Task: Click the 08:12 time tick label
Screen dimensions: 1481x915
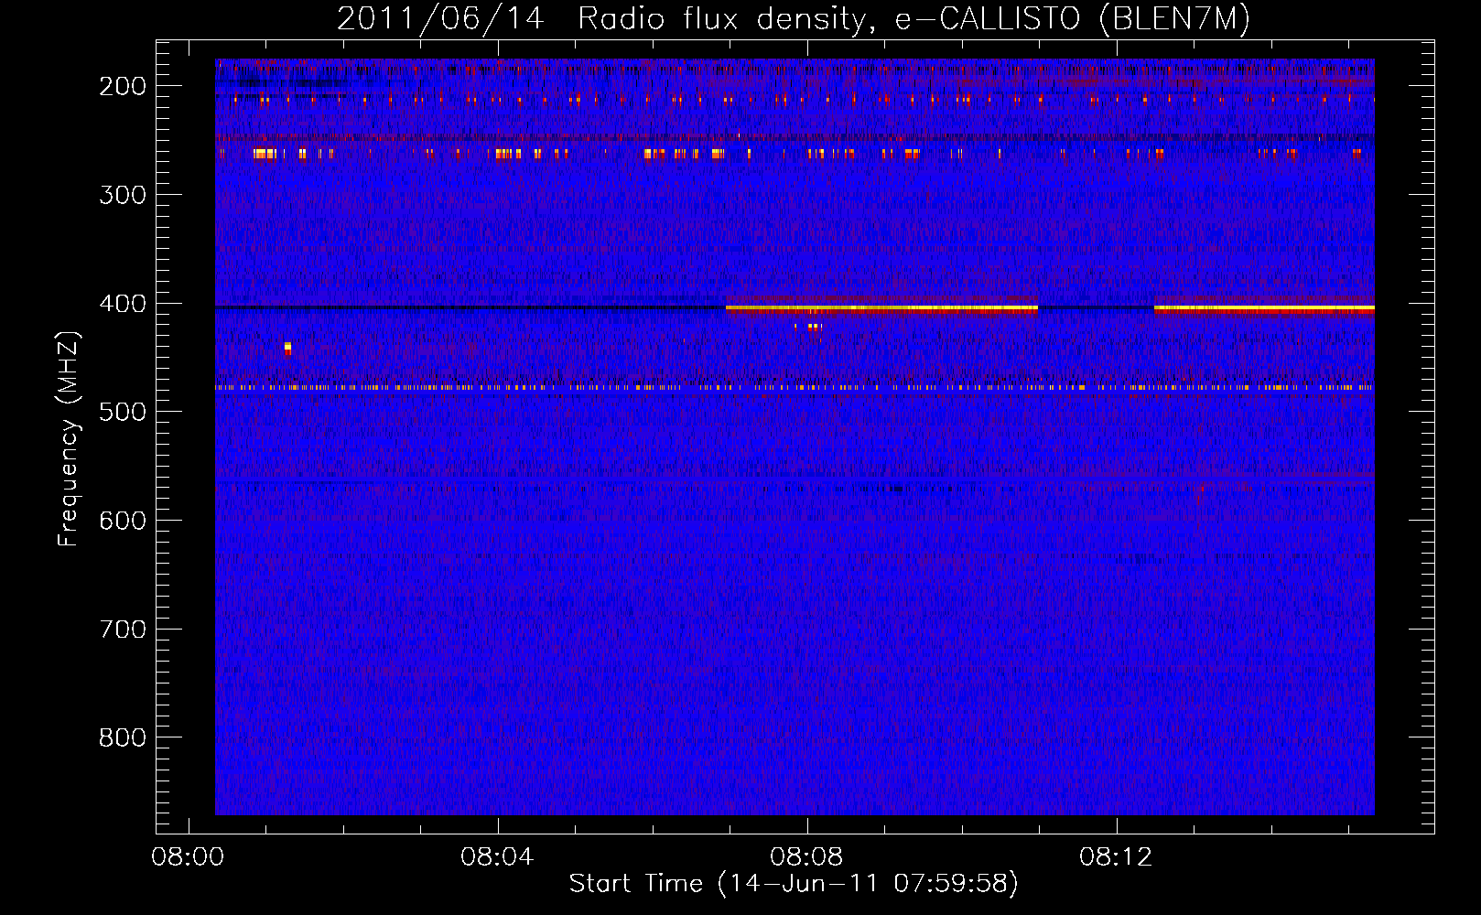Action: tap(1116, 857)
